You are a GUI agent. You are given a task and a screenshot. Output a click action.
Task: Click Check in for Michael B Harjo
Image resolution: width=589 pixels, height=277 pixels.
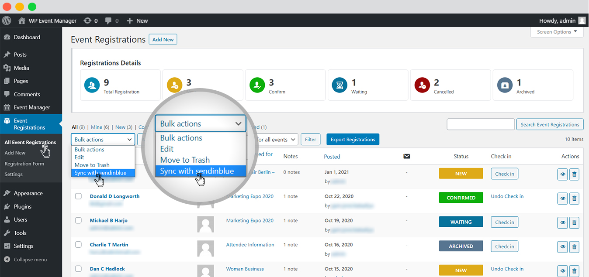(505, 222)
